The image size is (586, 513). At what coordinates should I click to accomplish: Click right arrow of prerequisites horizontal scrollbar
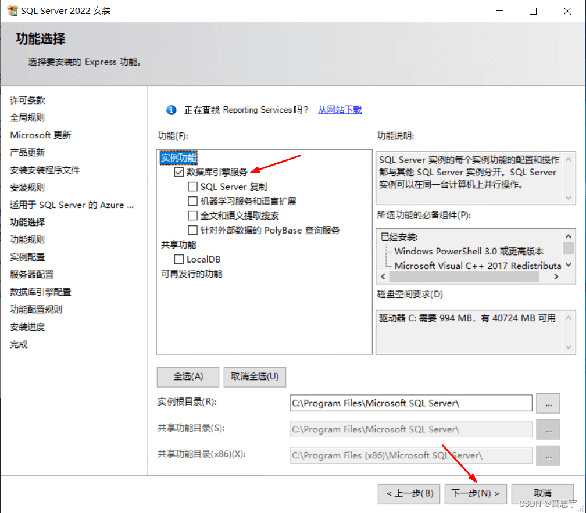556,277
